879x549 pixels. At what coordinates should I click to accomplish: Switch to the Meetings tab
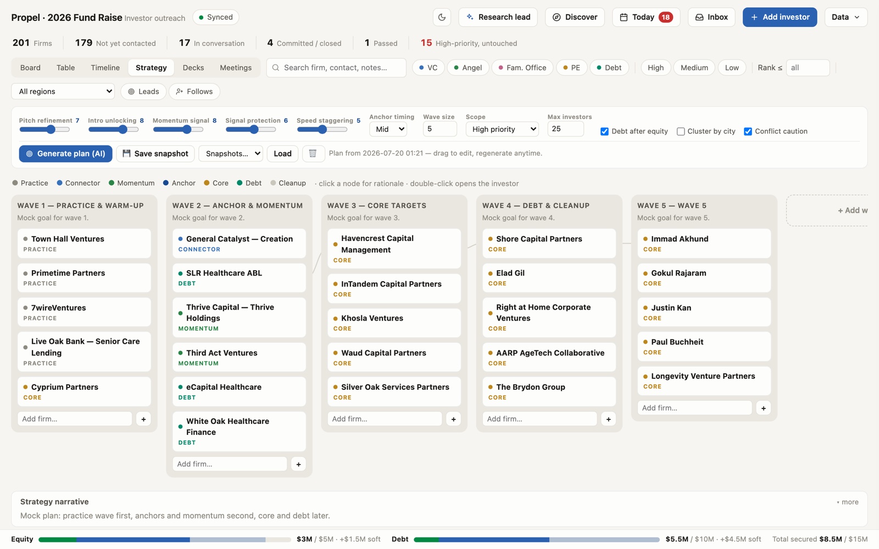pyautogui.click(x=236, y=68)
